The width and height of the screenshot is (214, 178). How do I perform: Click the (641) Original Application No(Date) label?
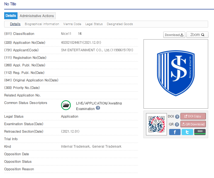pyautogui.click(x=31, y=80)
